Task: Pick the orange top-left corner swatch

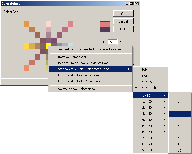Action: click(26, 24)
